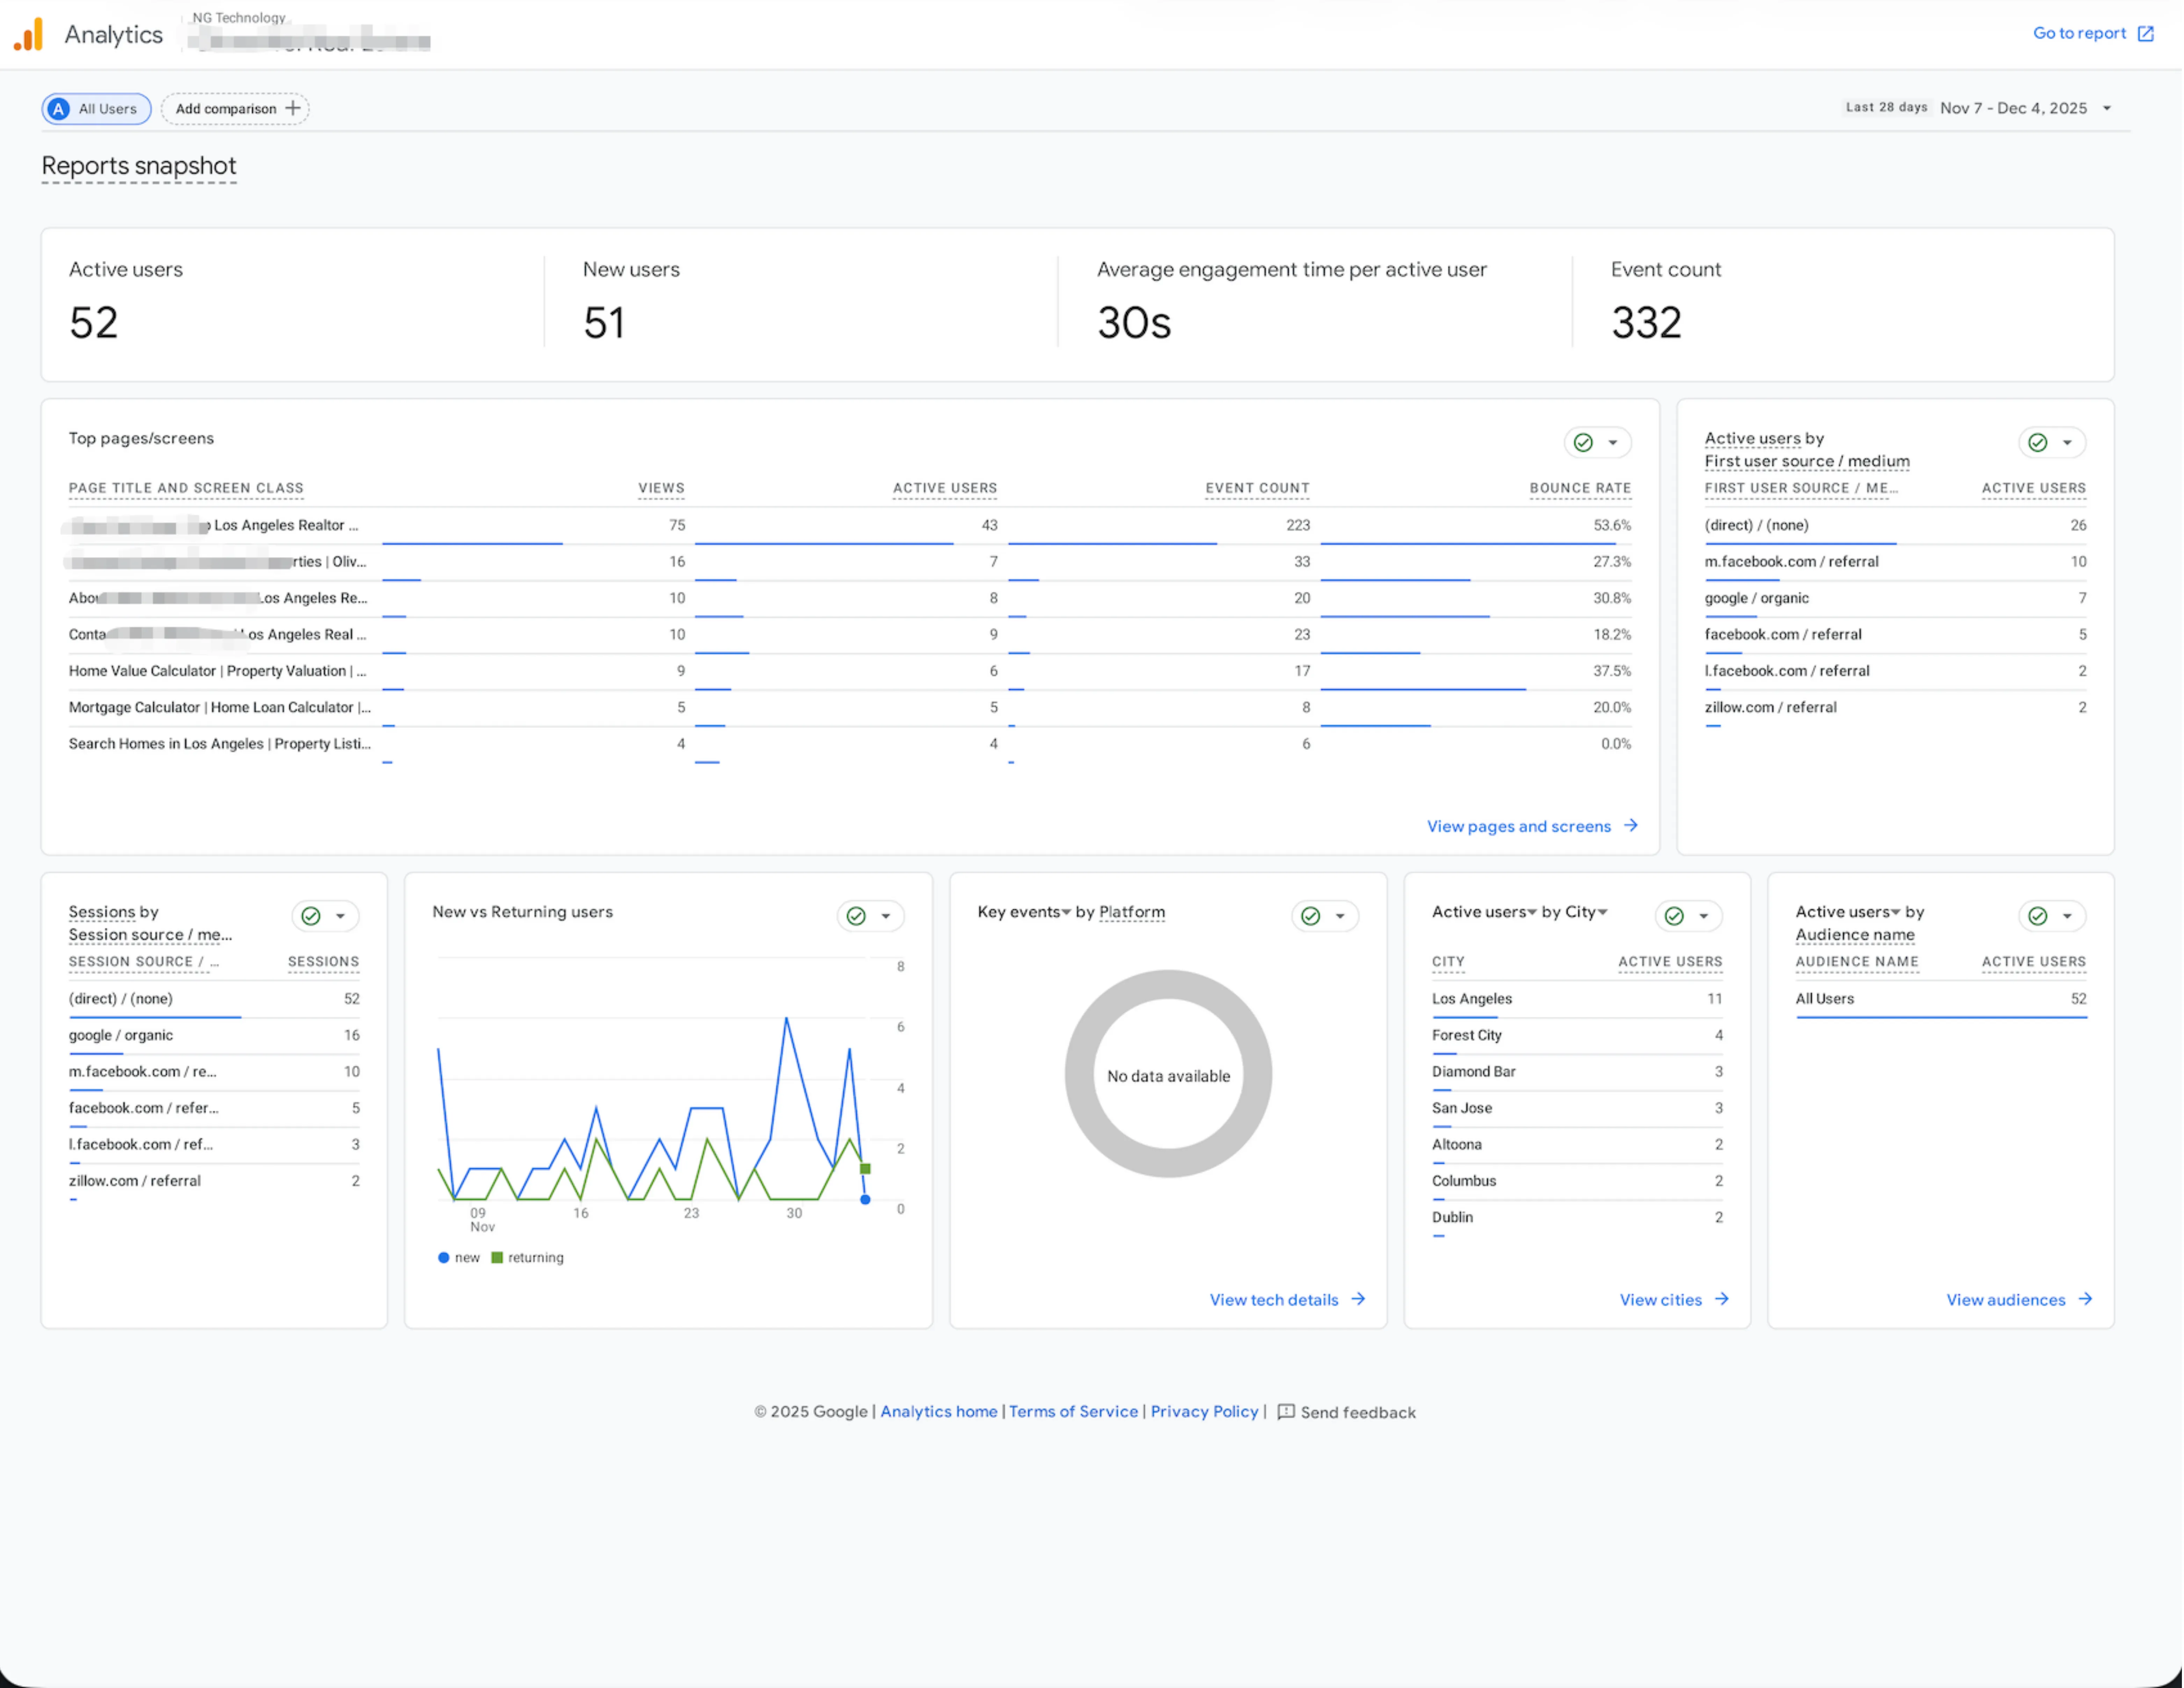This screenshot has width=2184, height=1688.
Task: Expand the Top pages/screens card options dropdown
Action: point(1613,442)
